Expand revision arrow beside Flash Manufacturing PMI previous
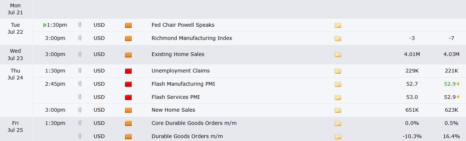The image size is (466, 141). [458, 84]
